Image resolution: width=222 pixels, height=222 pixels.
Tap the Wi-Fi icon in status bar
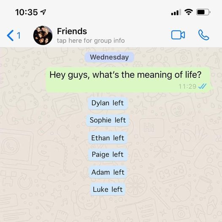point(189,12)
